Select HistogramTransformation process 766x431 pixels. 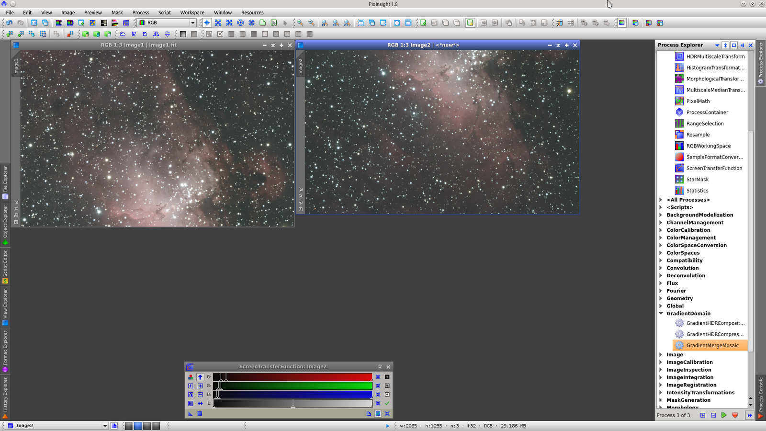pos(710,68)
